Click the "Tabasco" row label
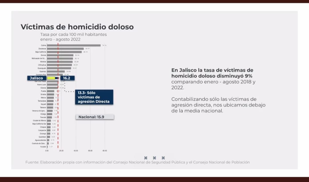The image size is (309, 182). tap(43, 108)
